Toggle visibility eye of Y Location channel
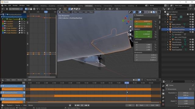195x109 pixels. (x=5, y=24)
